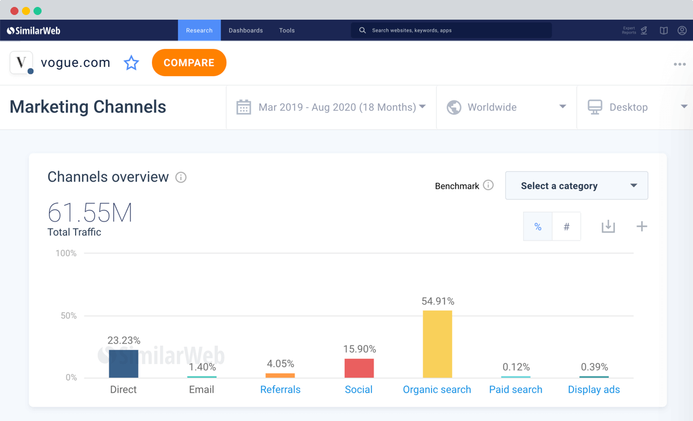Click the 23.23% value label
Viewport: 693px width, 421px height.
click(124, 340)
